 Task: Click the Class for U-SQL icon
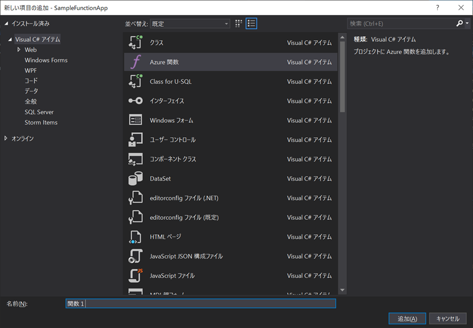coord(136,81)
